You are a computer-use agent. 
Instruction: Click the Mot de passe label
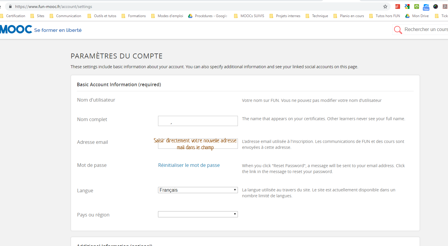point(92,165)
